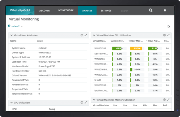Open help for Virtual Machines CPU Utilization
This screenshot has height=117, width=180.
pyautogui.click(x=164, y=35)
